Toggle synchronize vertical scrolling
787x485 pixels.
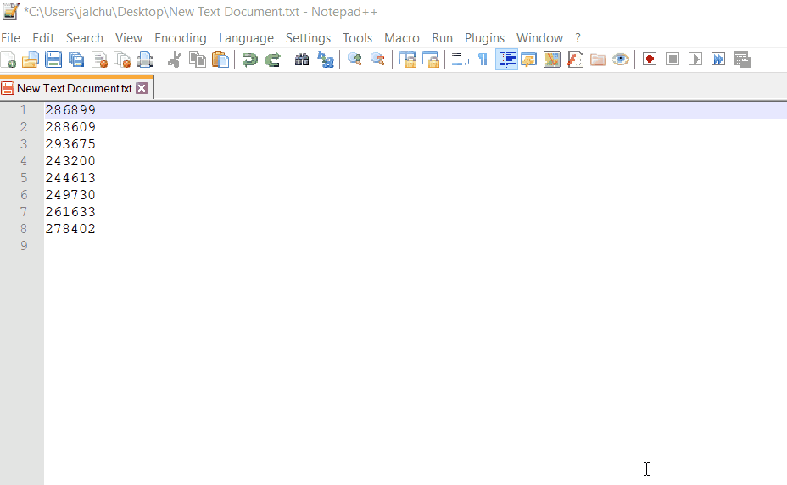pos(407,59)
